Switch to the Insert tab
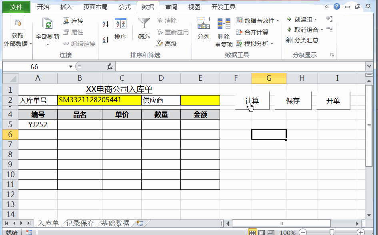Viewport: 378px width, 235px height. [x=66, y=7]
